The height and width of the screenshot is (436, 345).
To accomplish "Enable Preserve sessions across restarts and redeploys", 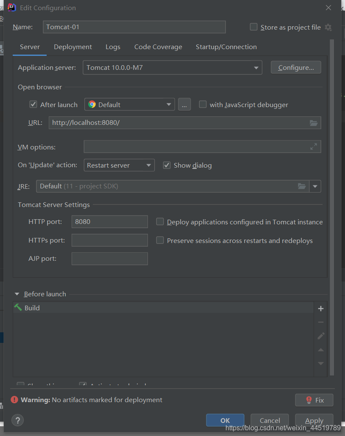I will coord(160,240).
